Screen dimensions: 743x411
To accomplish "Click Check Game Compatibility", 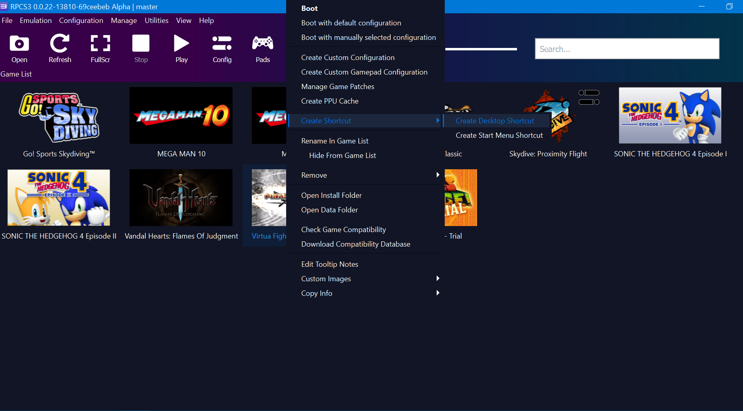I will point(343,229).
